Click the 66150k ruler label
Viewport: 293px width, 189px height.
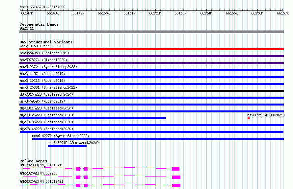tap(104, 13)
